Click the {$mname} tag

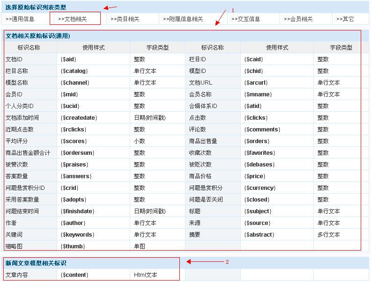(x=258, y=94)
